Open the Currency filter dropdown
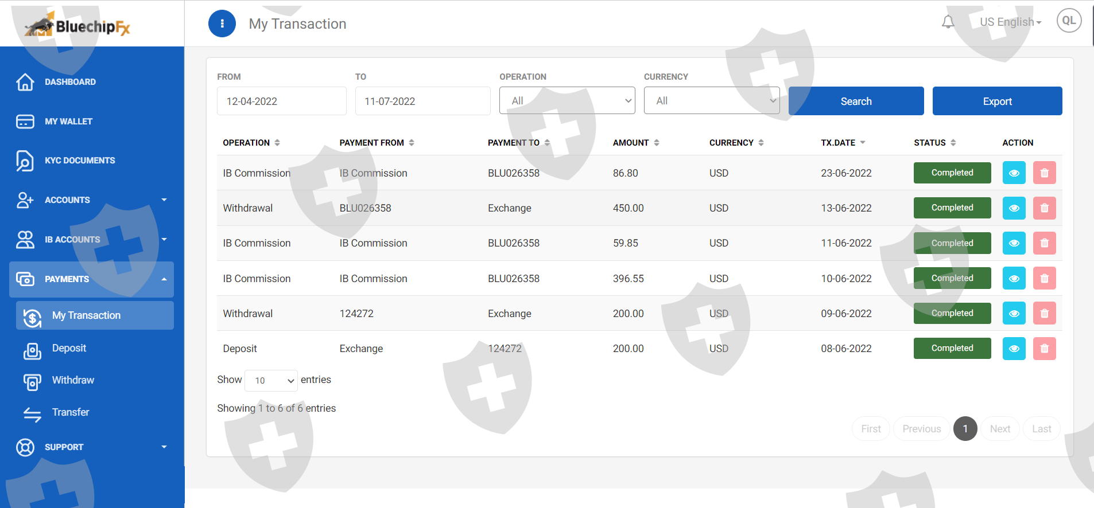The width and height of the screenshot is (1094, 508). coord(711,101)
